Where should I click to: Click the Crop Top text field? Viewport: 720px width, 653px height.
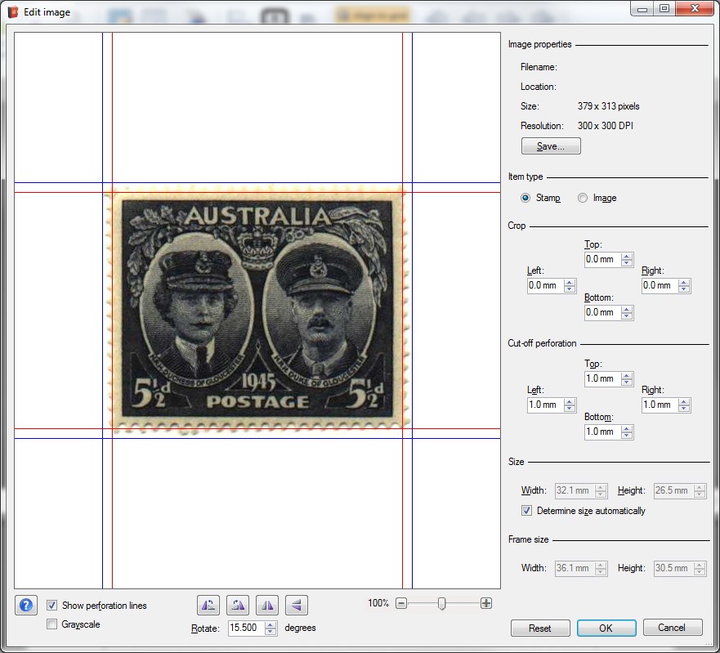tap(602, 259)
